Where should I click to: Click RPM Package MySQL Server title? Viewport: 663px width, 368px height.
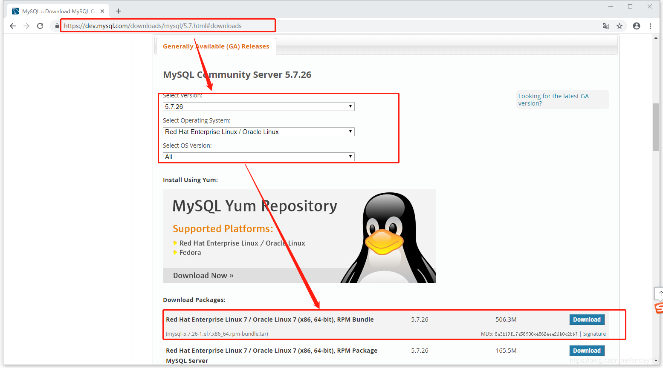pos(272,356)
